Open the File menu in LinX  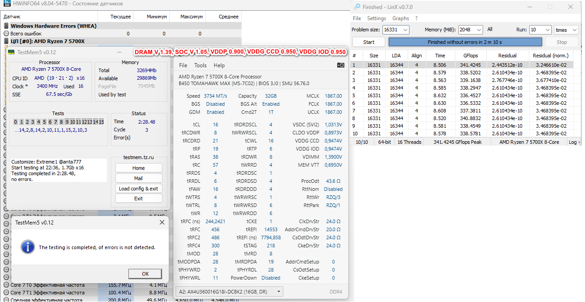tap(357, 18)
